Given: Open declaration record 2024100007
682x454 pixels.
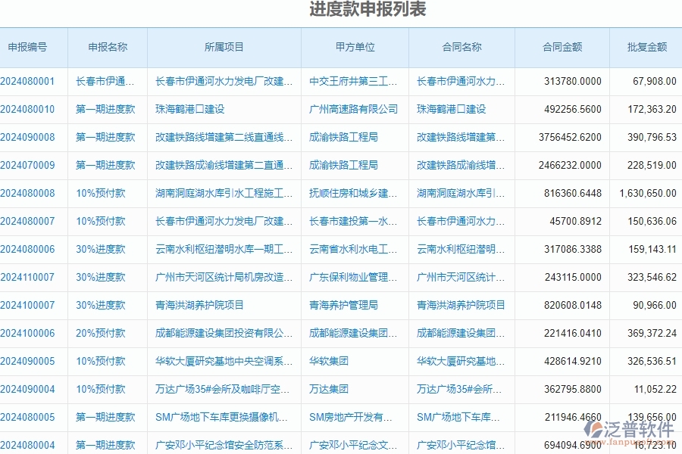Looking at the screenshot, I should click(33, 305).
